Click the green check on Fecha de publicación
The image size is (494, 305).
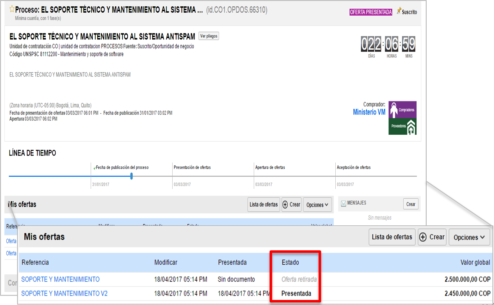[x=94, y=168]
